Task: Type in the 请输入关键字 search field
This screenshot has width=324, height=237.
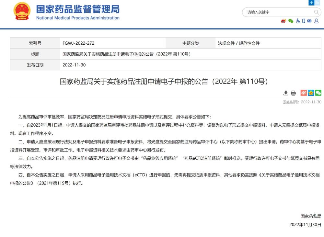Action: point(279,12)
